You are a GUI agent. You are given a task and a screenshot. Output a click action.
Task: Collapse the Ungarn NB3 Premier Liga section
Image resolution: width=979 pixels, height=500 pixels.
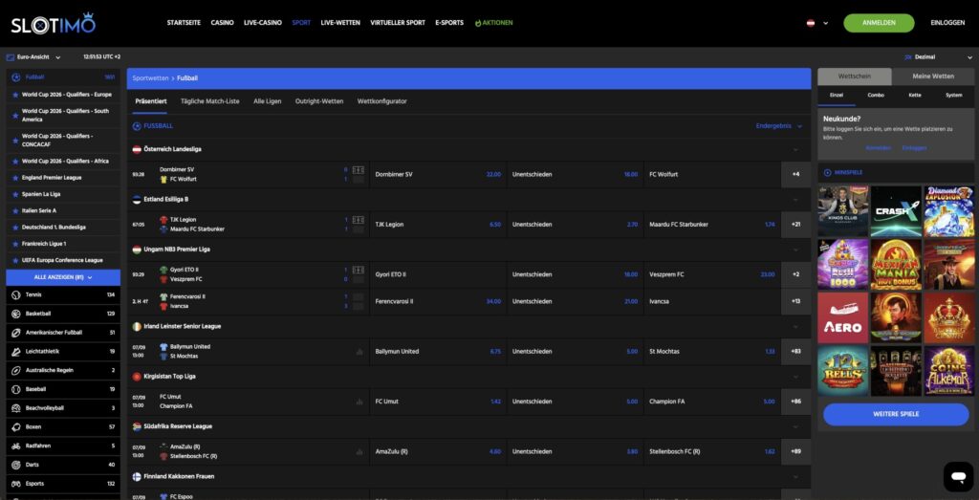tap(794, 250)
